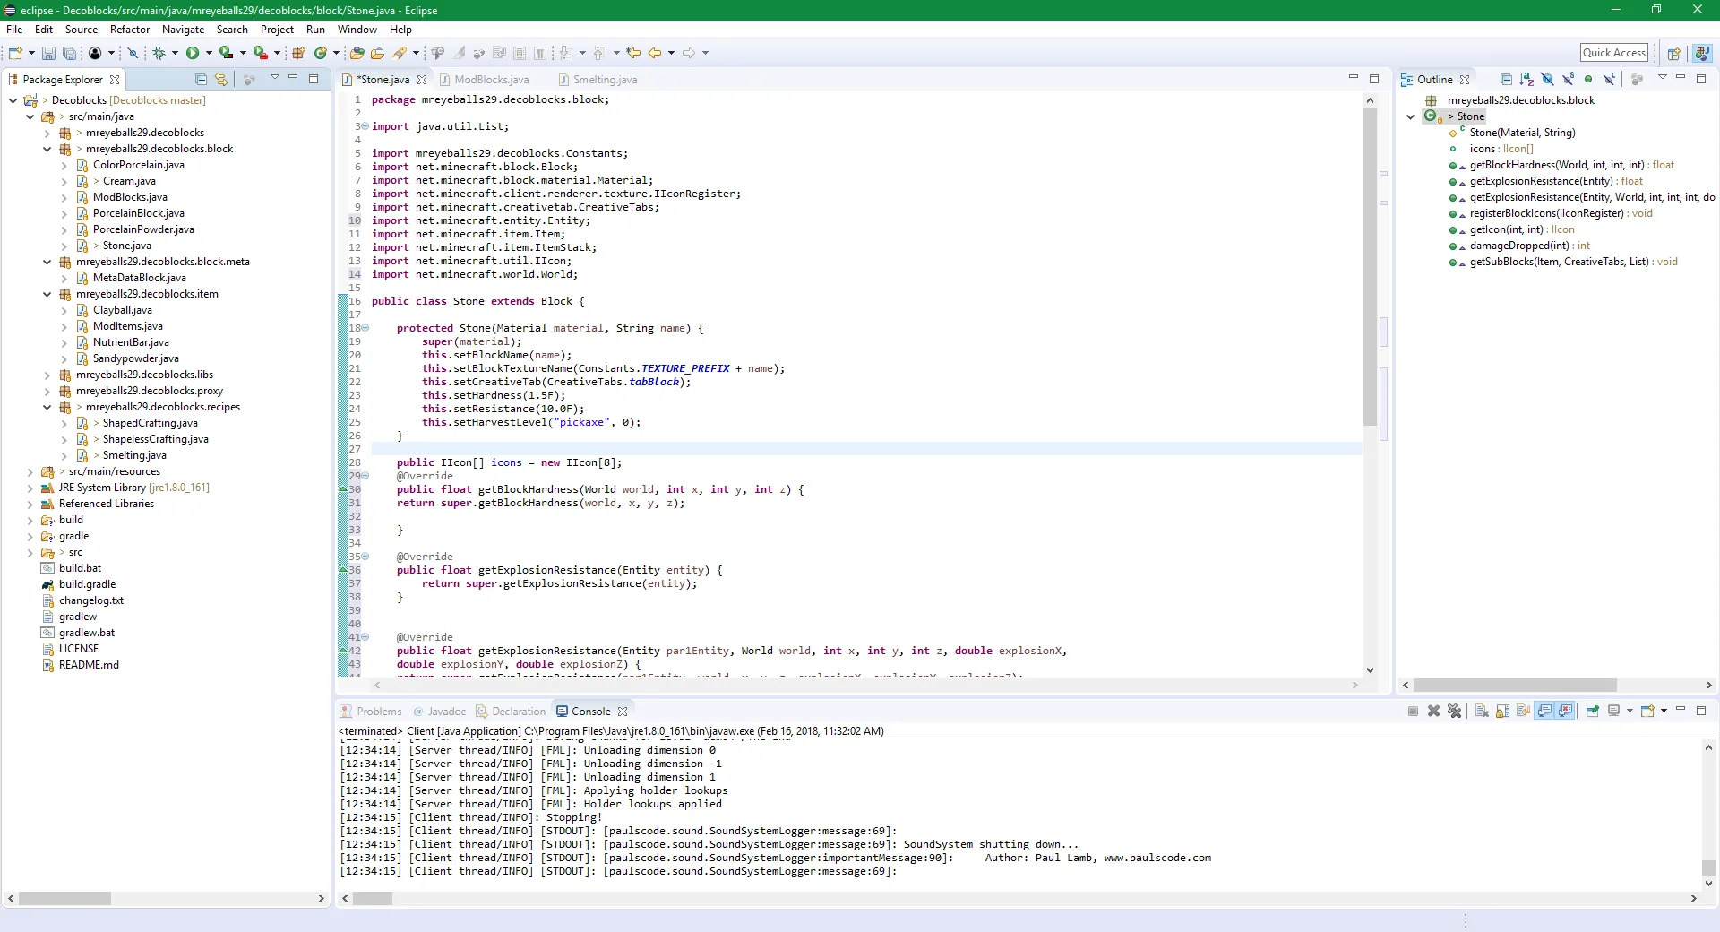
Task: Open the Refactor menu
Action: 130,30
